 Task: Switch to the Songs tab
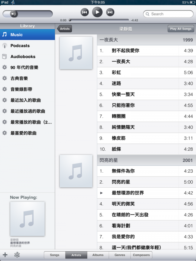[x=55, y=255]
